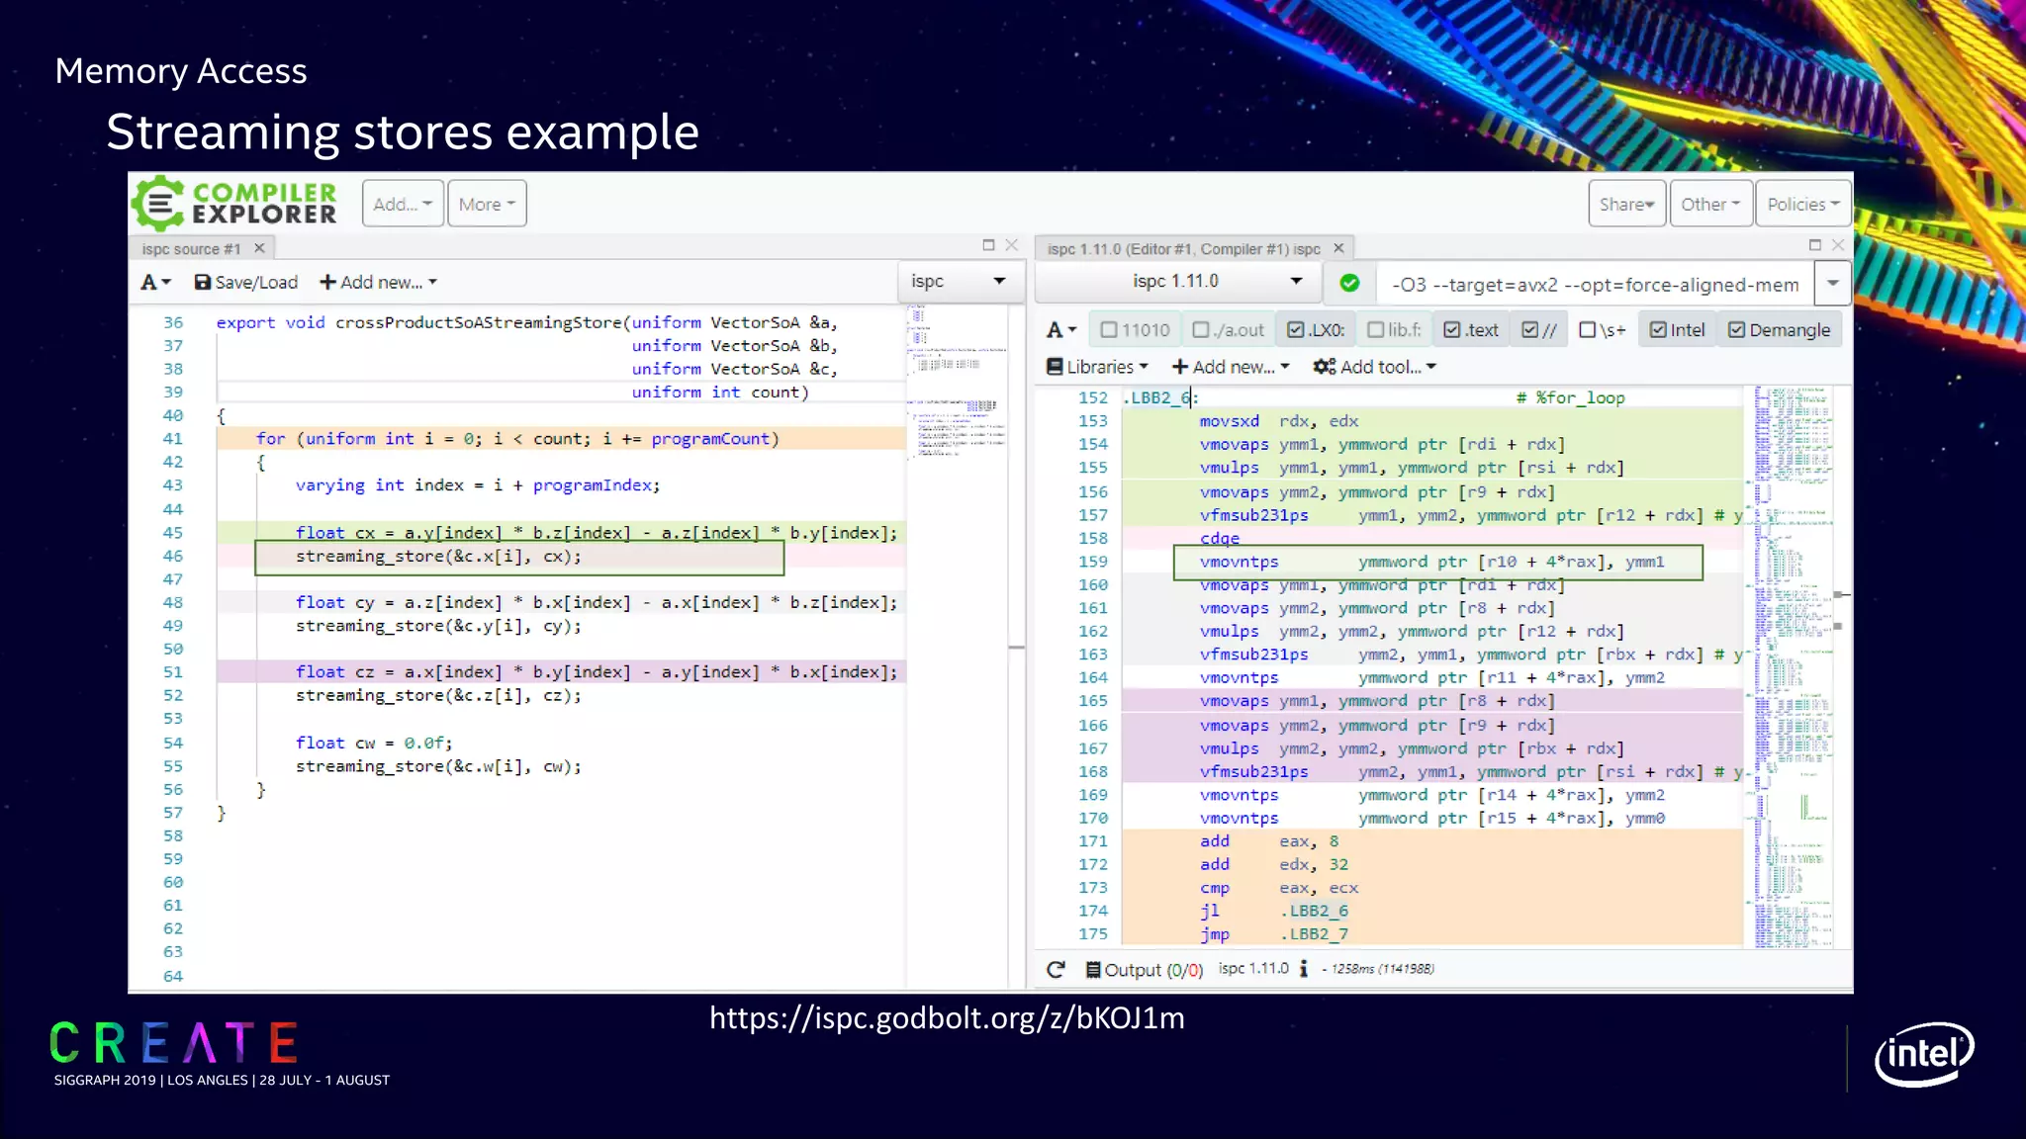Toggle the \s+ whitespace trim filter
The height and width of the screenshot is (1139, 2026).
[x=1603, y=330]
